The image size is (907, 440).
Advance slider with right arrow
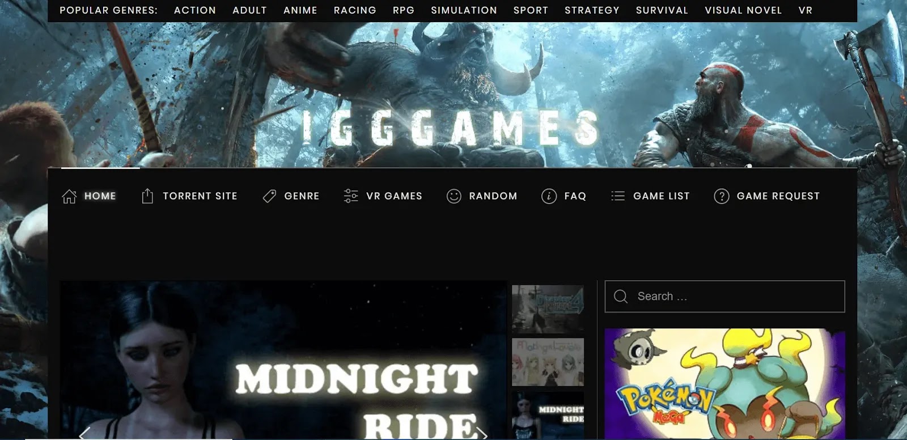coord(482,434)
